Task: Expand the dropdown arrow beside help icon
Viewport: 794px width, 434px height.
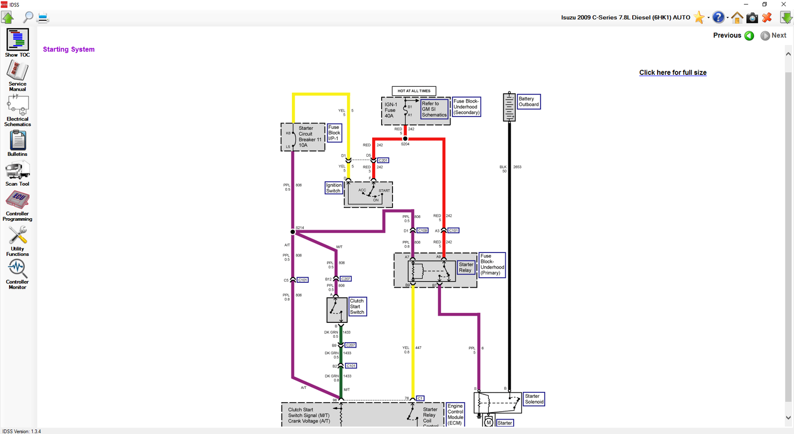Action: (728, 18)
